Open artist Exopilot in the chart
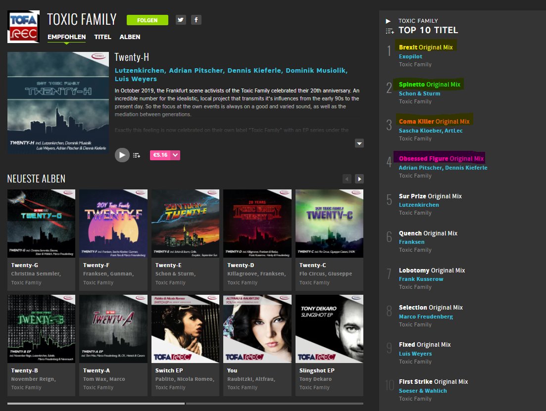The height and width of the screenshot is (411, 546). coord(410,56)
